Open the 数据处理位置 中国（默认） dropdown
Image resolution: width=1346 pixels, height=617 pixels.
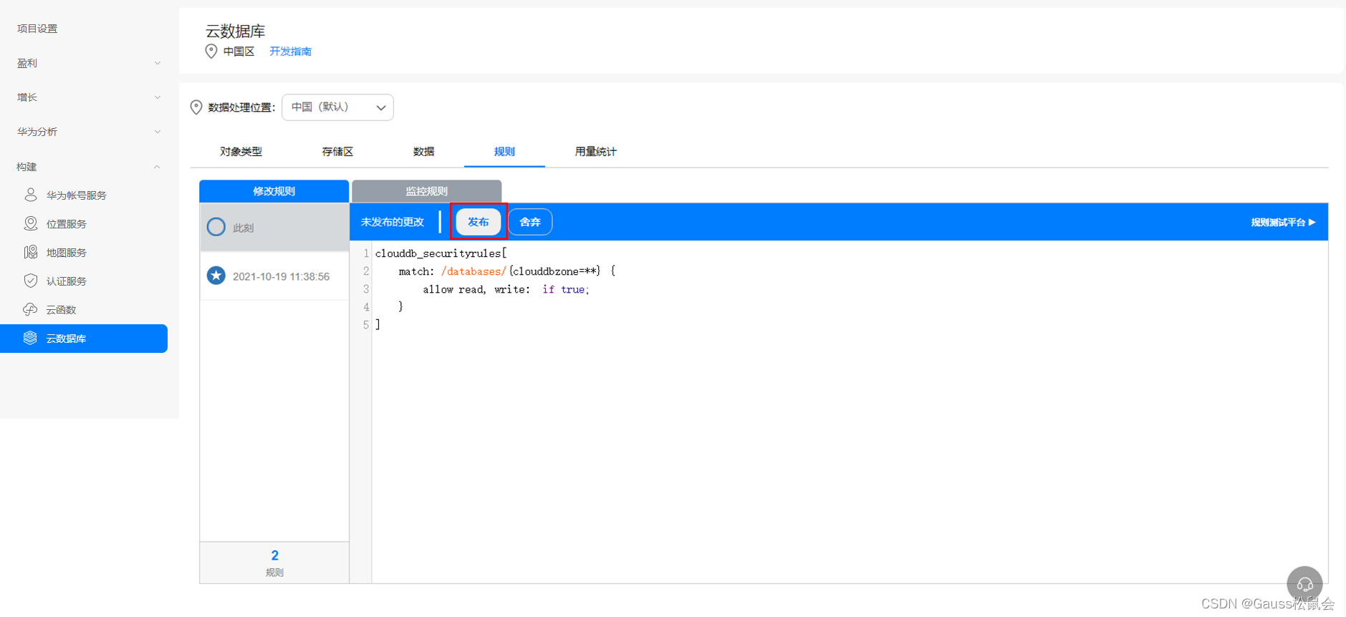337,107
